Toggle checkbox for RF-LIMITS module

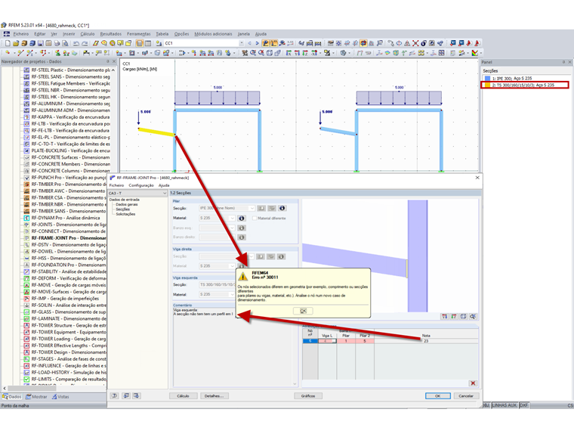pyautogui.click(x=26, y=379)
